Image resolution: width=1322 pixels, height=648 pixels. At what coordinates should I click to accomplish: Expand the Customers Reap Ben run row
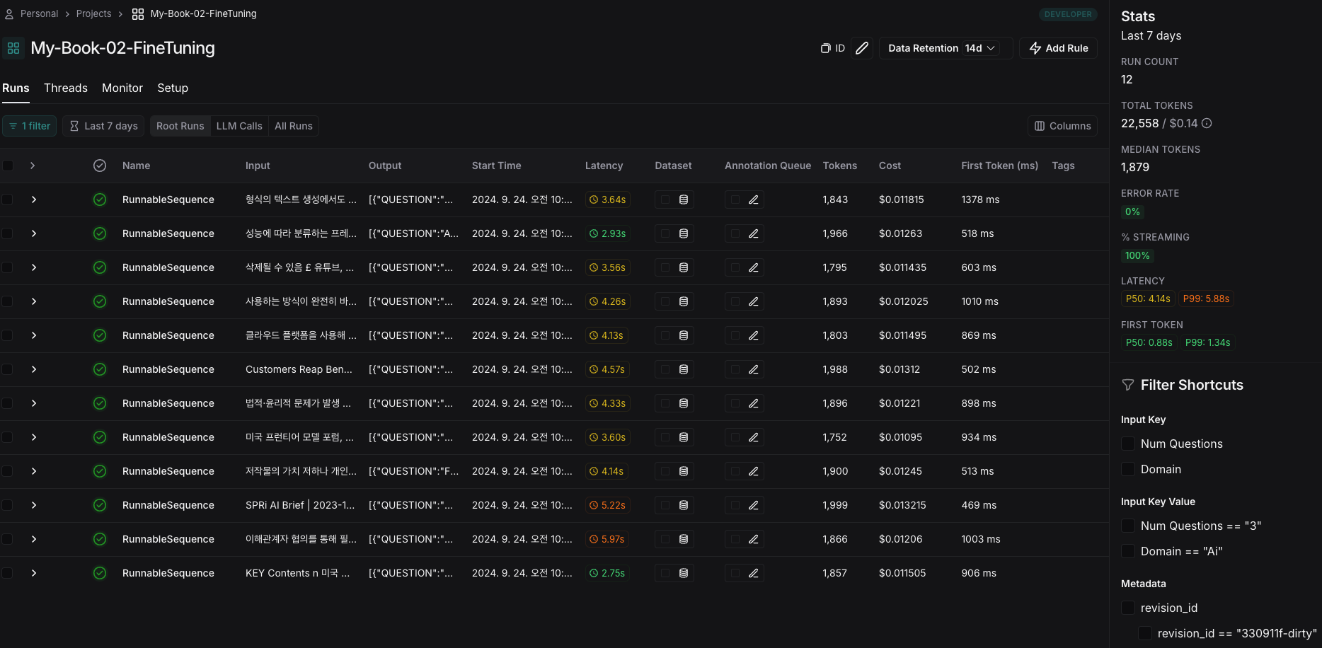point(33,369)
